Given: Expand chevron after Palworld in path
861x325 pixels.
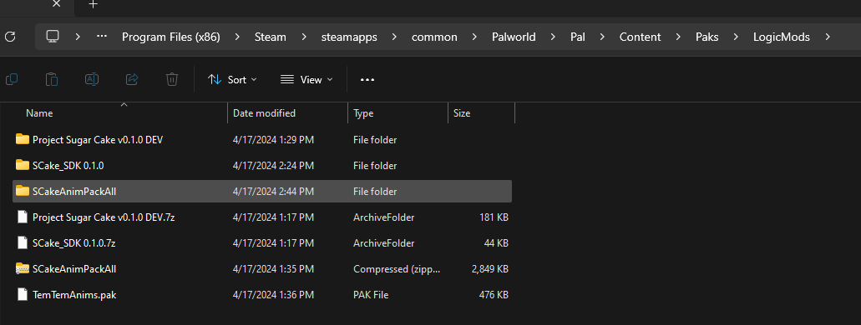Looking at the screenshot, I should 552,37.
